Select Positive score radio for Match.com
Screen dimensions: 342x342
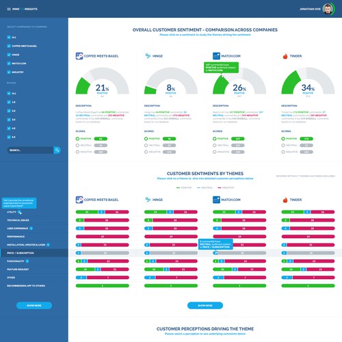tap(215, 139)
